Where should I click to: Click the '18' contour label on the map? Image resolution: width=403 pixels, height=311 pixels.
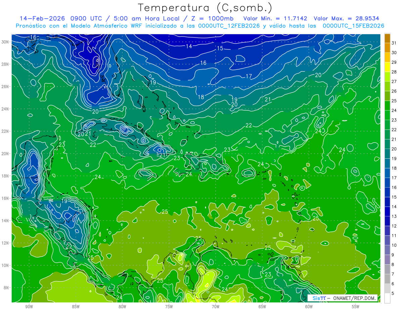pos(201,97)
